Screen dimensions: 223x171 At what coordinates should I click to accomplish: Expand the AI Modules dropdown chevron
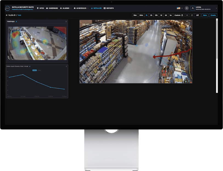[x=88, y=8]
